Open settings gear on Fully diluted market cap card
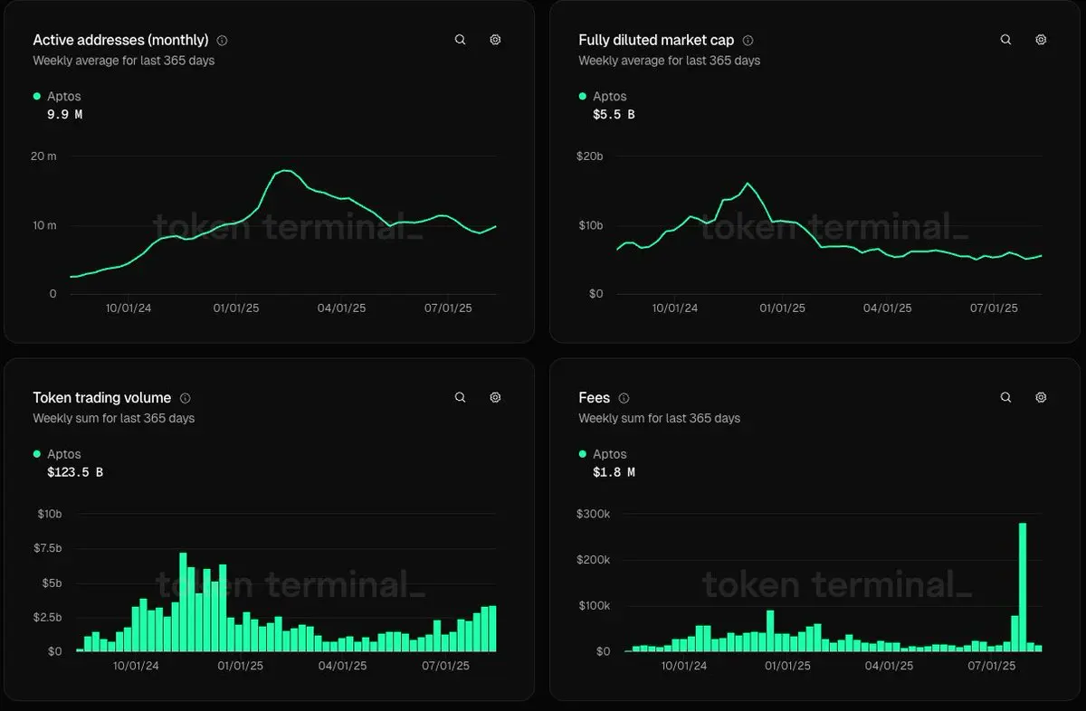This screenshot has height=711, width=1086. coord(1041,40)
